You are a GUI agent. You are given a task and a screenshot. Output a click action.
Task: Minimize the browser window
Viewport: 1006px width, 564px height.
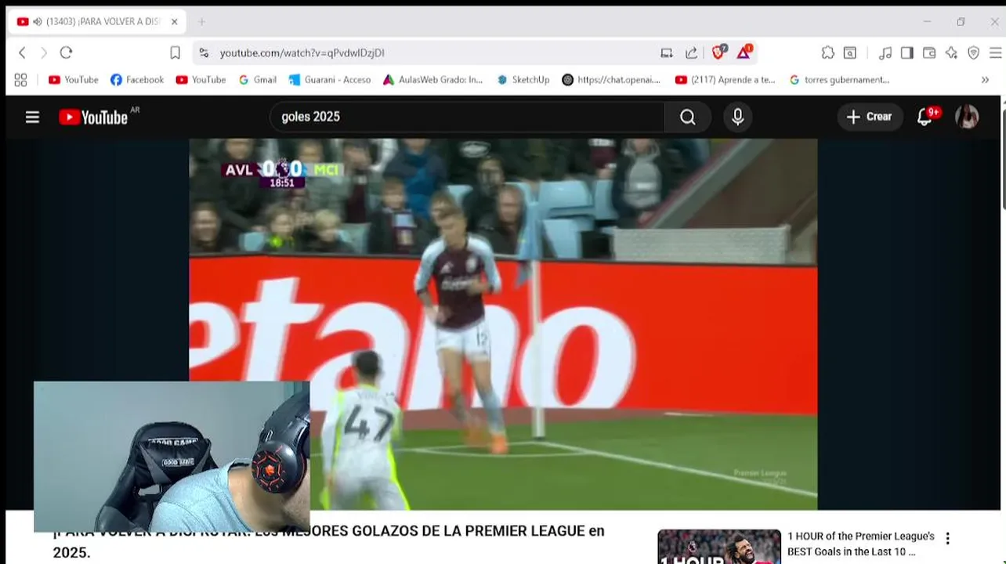[927, 21]
